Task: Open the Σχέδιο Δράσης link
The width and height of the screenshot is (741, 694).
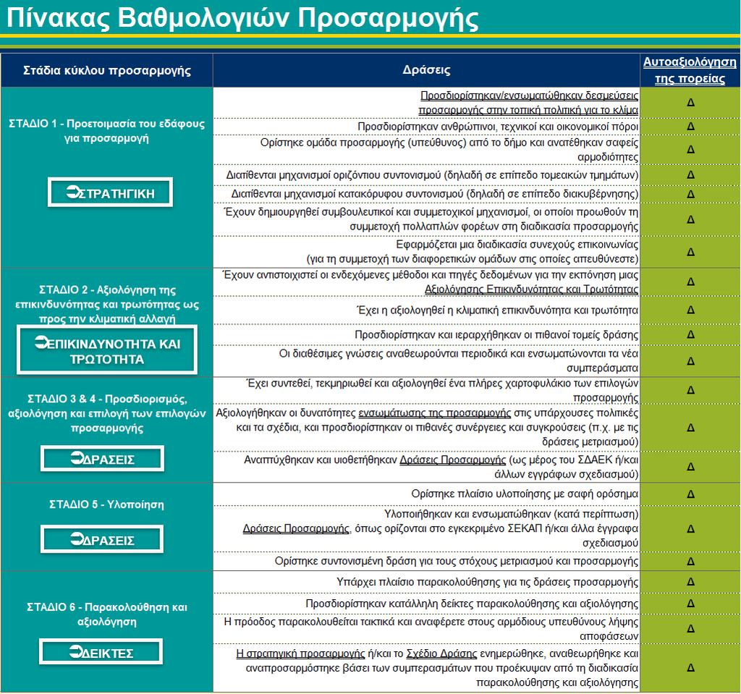Action: pyautogui.click(x=441, y=653)
